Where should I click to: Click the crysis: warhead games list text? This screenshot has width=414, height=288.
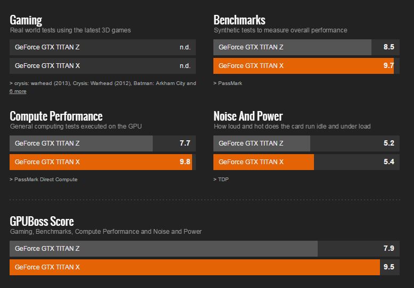[x=103, y=83]
